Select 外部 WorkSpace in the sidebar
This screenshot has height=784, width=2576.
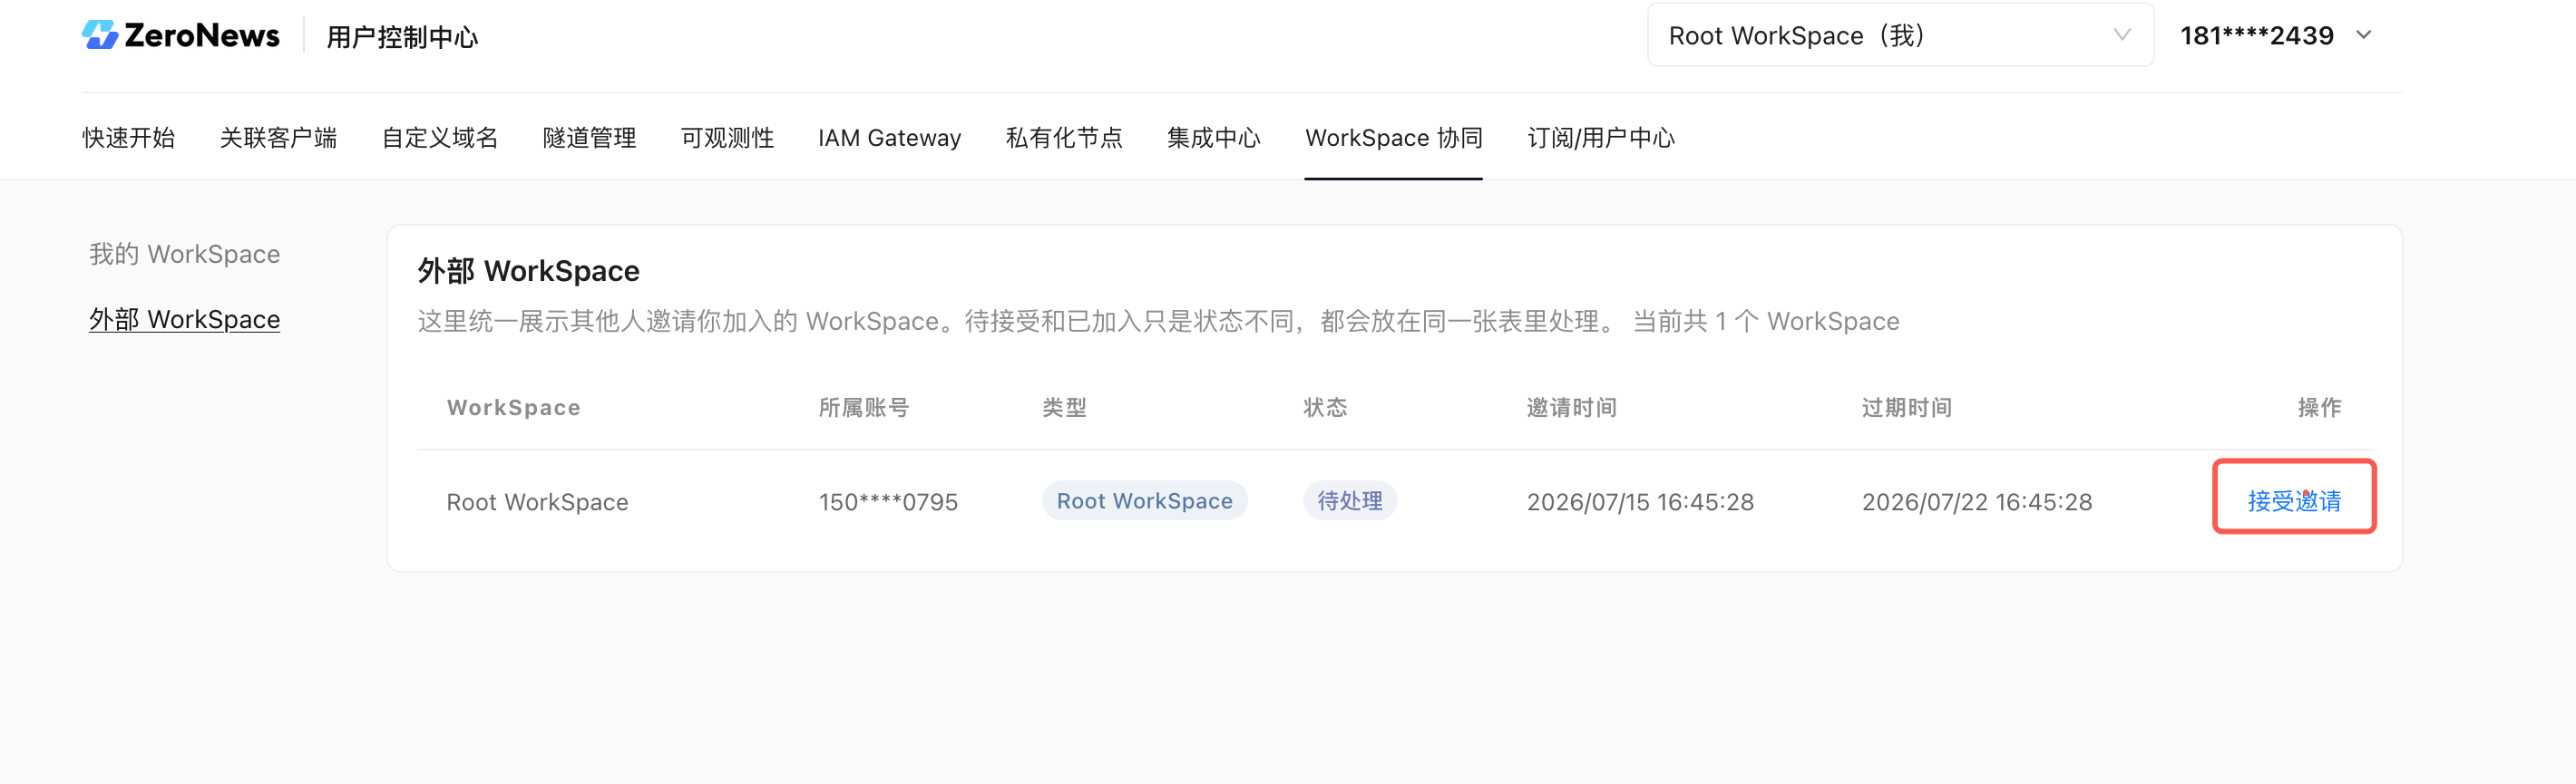pyautogui.click(x=185, y=320)
